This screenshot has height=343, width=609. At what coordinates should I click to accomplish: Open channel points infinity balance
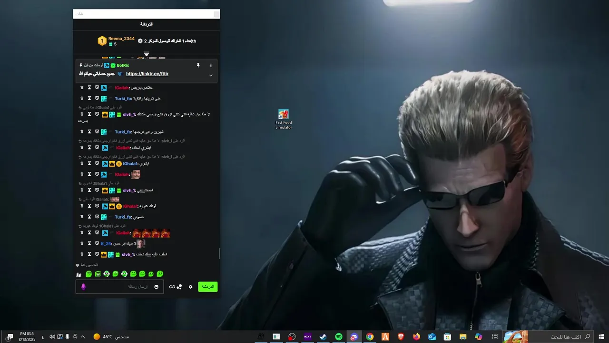(172, 287)
